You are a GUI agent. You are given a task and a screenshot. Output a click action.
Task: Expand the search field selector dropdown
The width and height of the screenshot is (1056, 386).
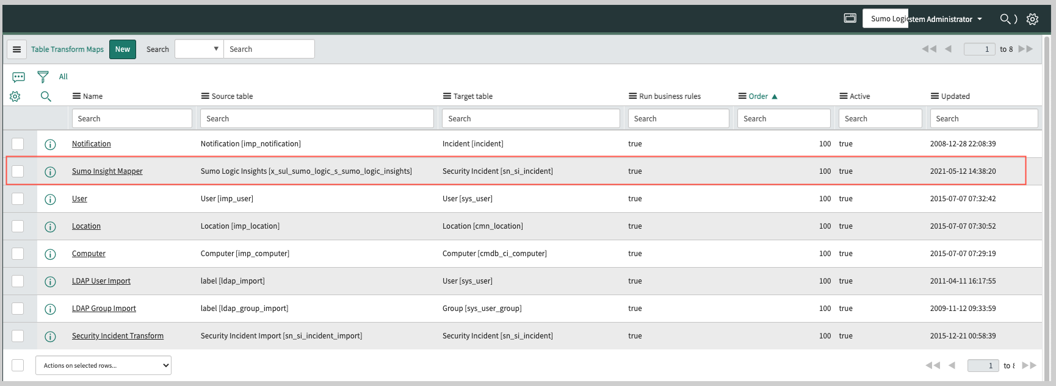click(198, 49)
